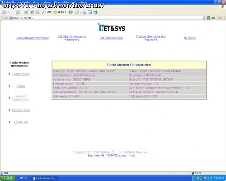226x181 pixels.
Task: Select the USB MAC address cell
Action: pos(168,92)
